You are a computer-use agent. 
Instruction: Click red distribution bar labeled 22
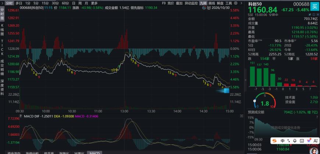coord(286,85)
